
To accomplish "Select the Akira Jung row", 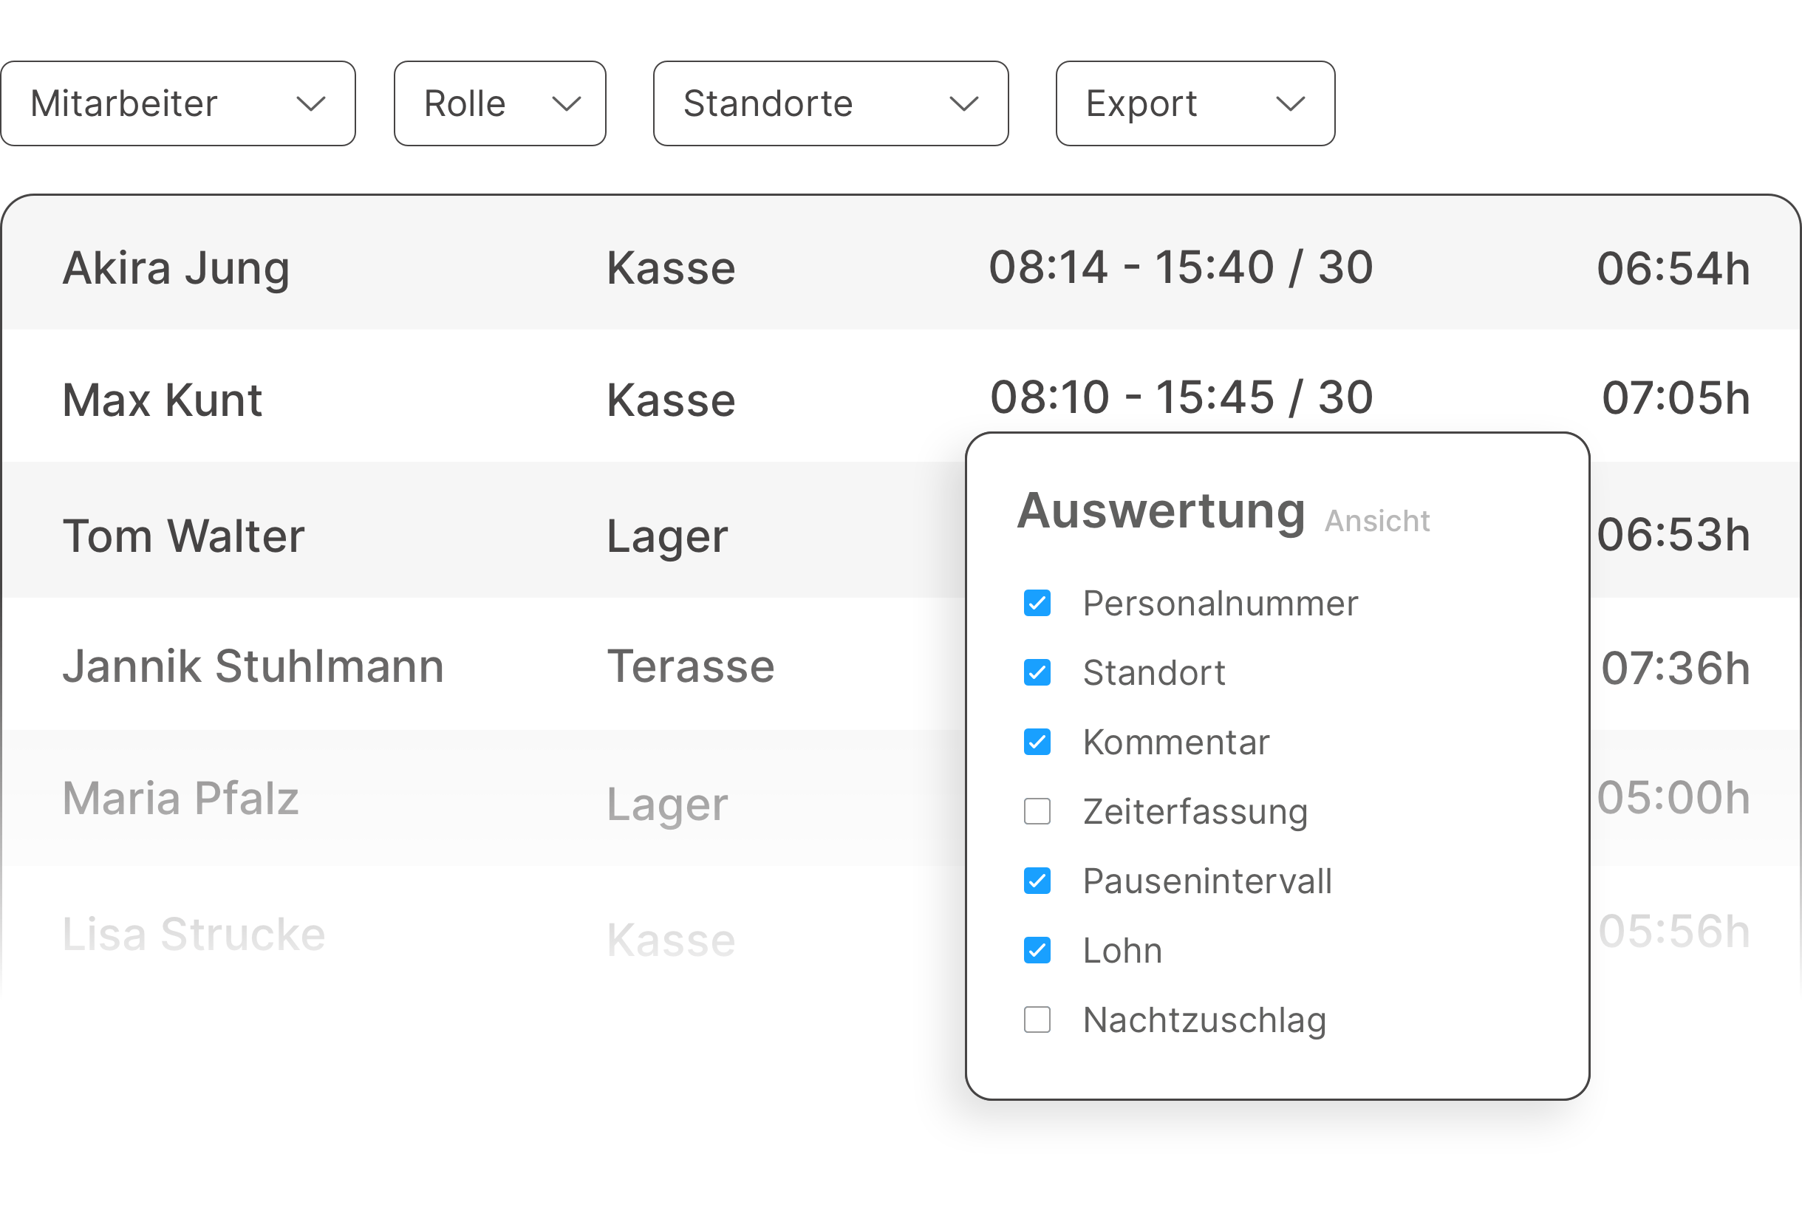I will (x=465, y=267).
